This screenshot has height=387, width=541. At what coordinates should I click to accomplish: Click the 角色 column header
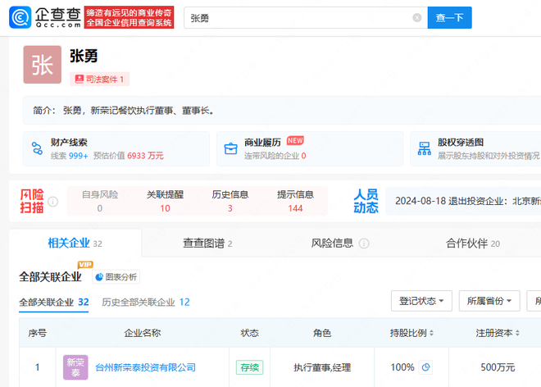click(322, 333)
